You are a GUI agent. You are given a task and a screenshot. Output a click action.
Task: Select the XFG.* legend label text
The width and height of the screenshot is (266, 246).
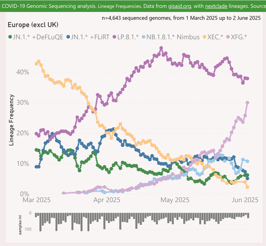pos(239,37)
